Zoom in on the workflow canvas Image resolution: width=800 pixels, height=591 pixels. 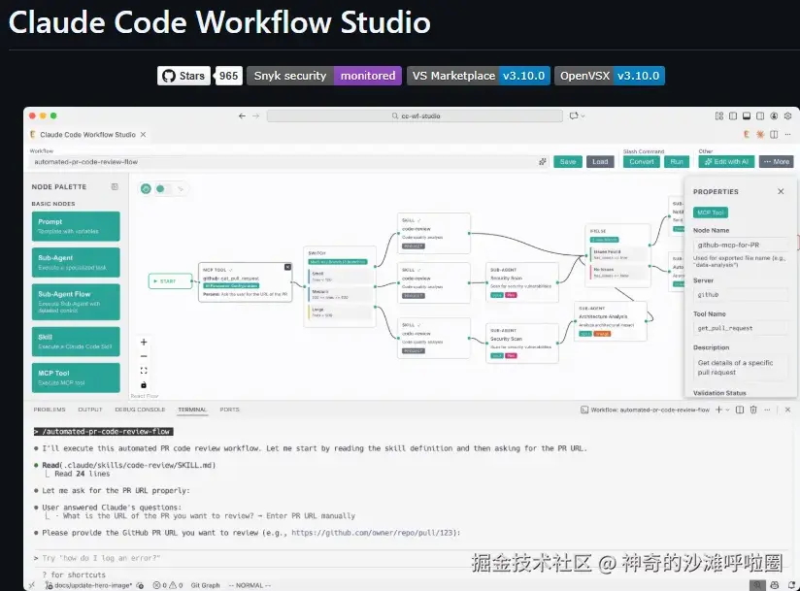click(x=144, y=343)
